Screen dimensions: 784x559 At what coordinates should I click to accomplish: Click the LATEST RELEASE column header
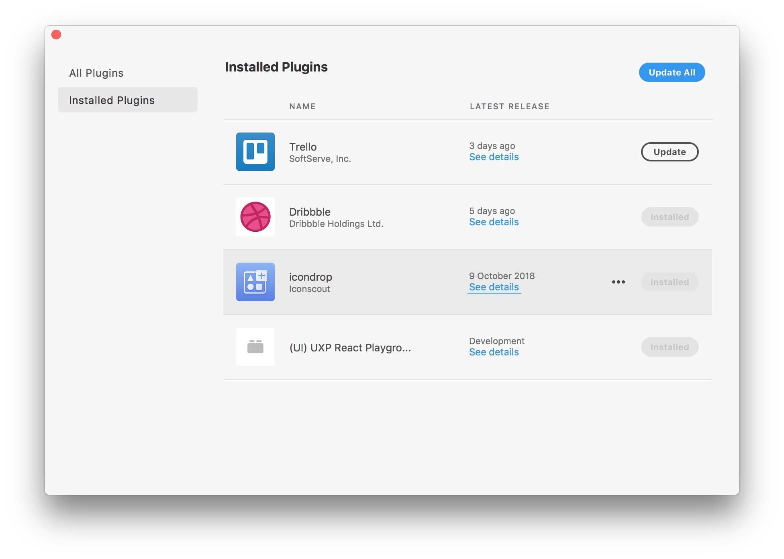pyautogui.click(x=510, y=106)
